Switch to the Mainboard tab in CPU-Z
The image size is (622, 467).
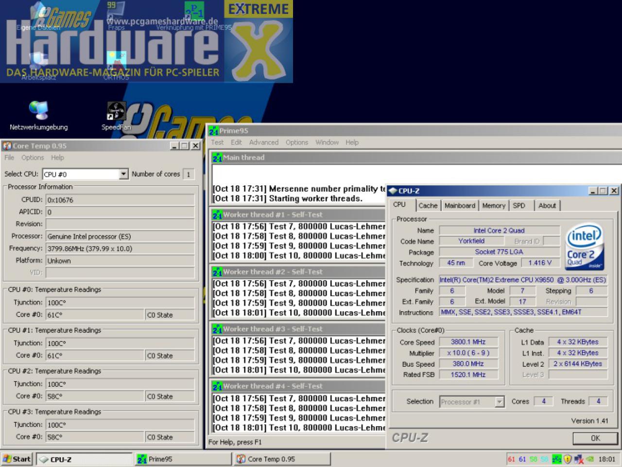[460, 206]
